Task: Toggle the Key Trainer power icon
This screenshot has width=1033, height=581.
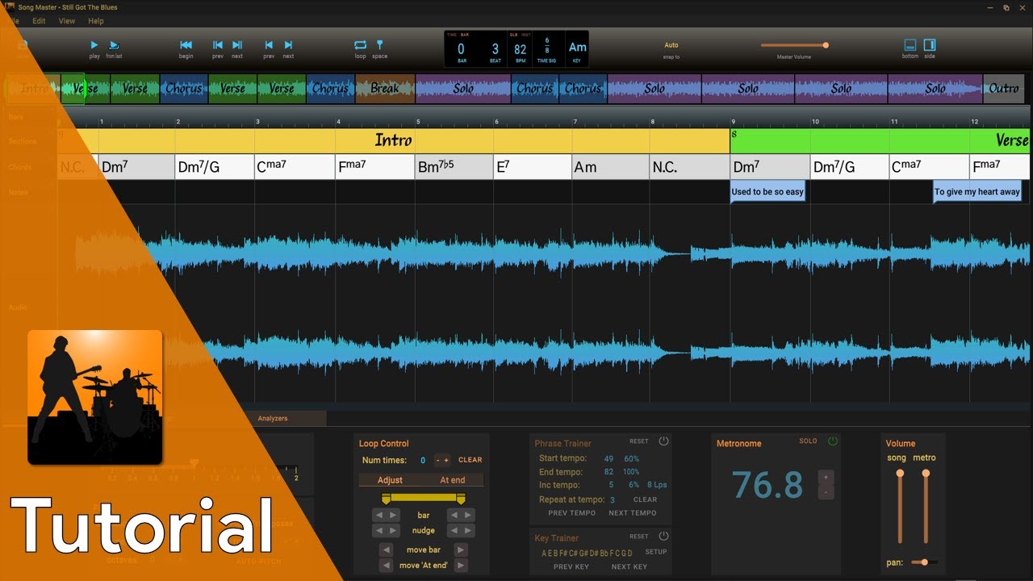Action: tap(663, 536)
